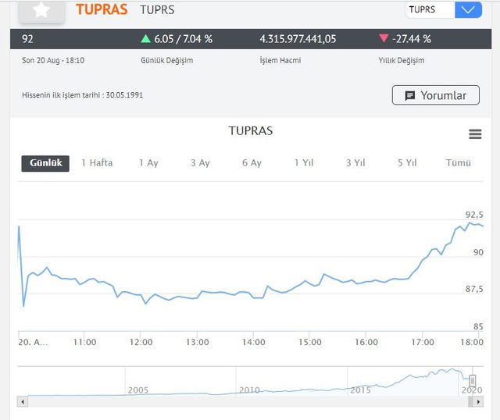
Task: Click the speech bubble icon in Yorumlar
Action: click(x=409, y=95)
